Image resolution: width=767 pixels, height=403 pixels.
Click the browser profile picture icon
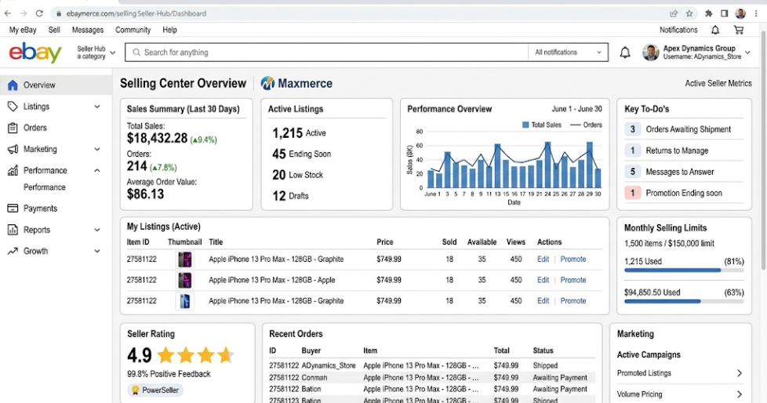(740, 13)
